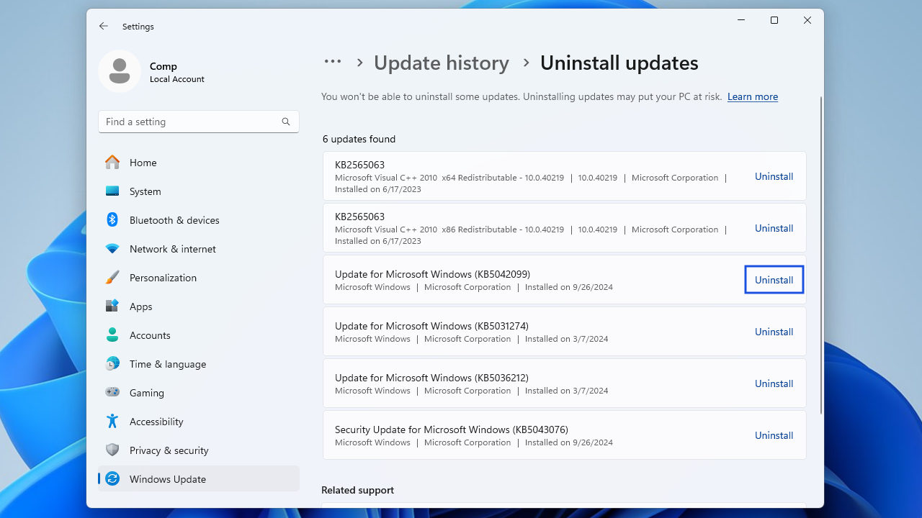
Task: Click the Network & internet wifi icon
Action: pyautogui.click(x=112, y=249)
